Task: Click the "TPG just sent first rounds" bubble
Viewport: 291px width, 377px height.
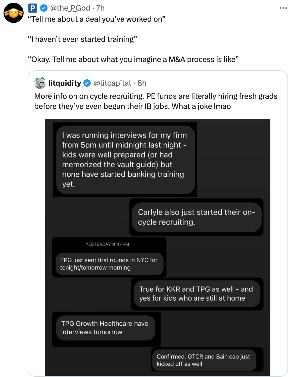Action: [109, 264]
